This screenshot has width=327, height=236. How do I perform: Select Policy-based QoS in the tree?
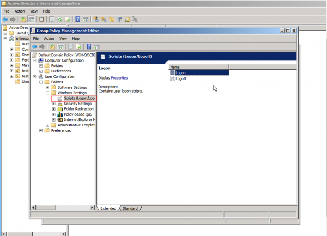[x=78, y=114]
